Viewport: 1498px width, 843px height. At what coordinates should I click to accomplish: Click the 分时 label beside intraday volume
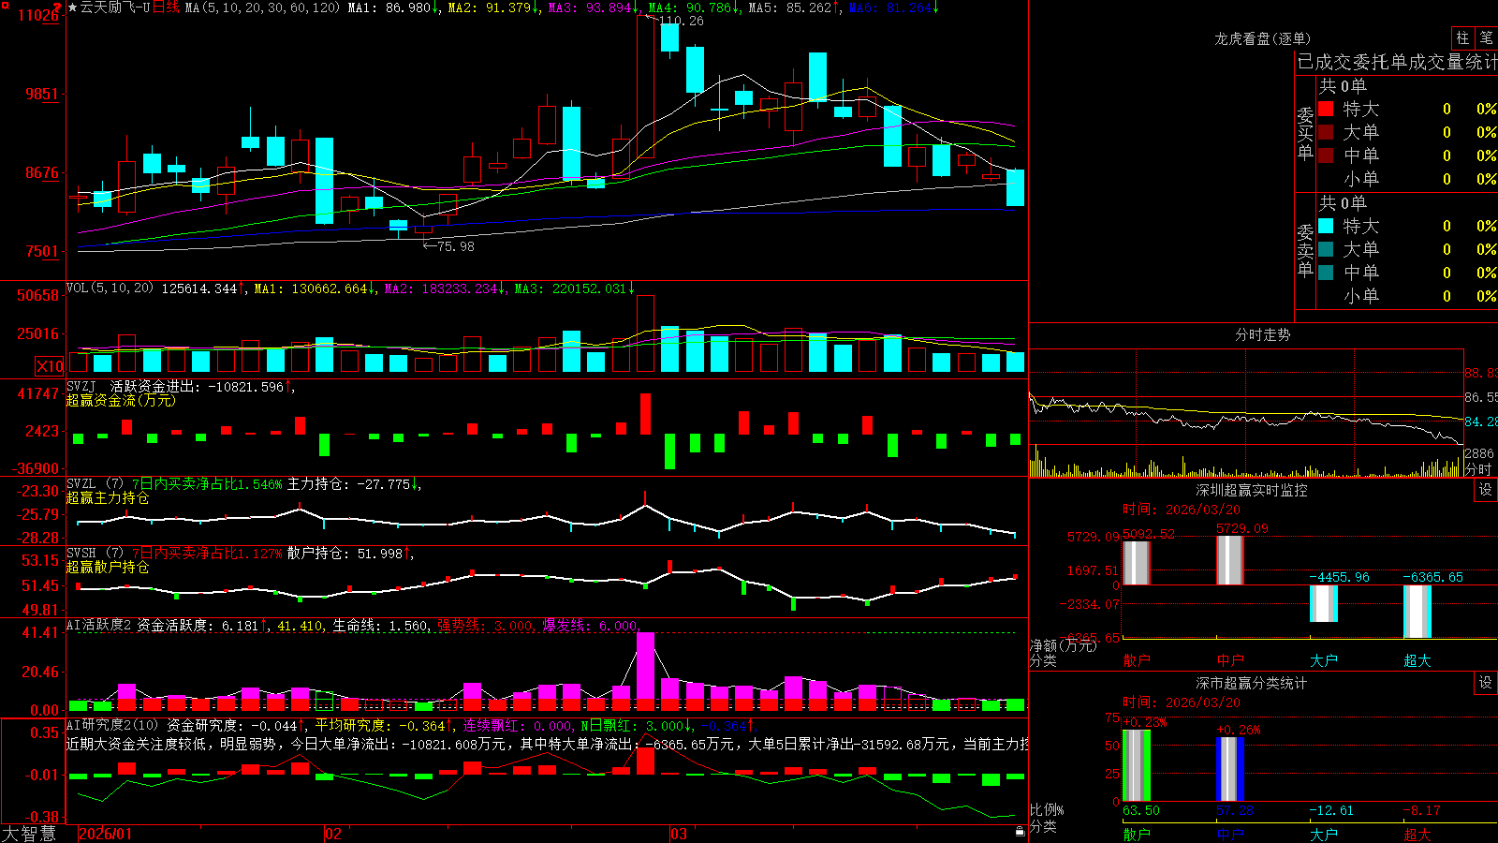[1479, 469]
